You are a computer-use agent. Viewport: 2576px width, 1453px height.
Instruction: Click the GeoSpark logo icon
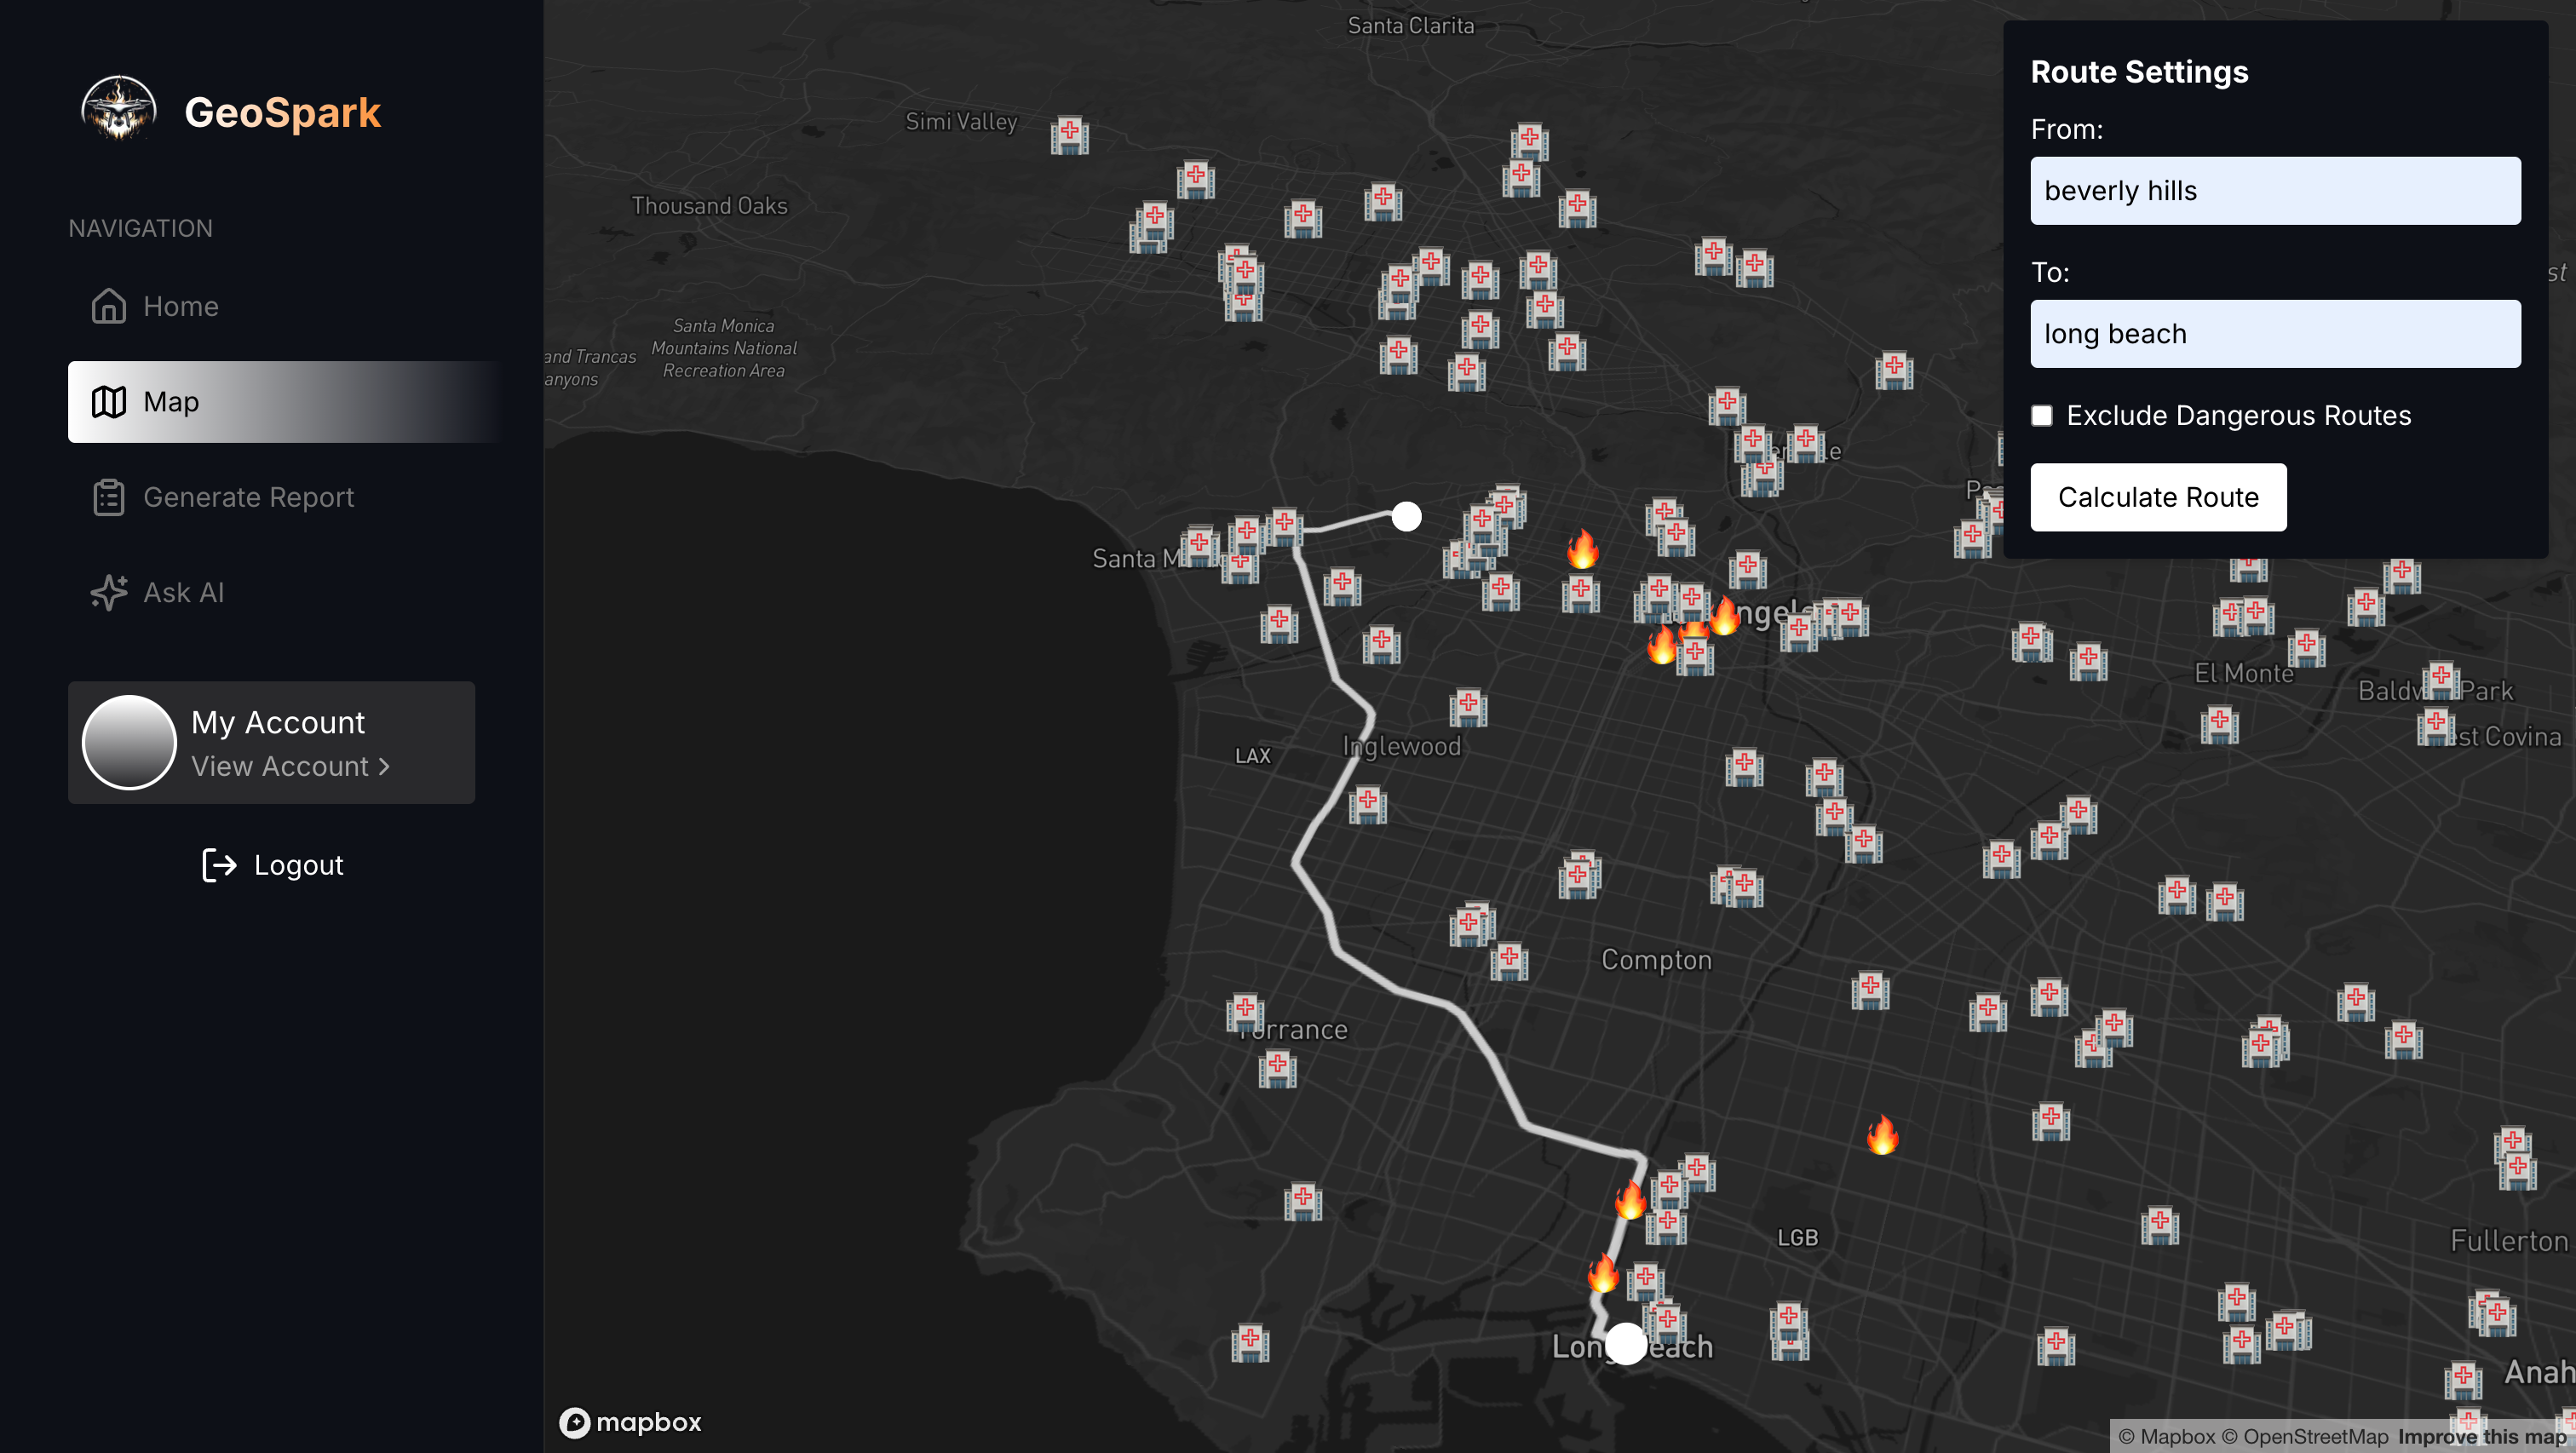coord(119,110)
